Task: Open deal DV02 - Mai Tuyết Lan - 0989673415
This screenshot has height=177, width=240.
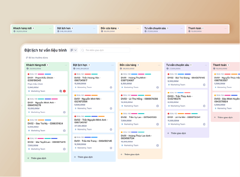Action: tap(47, 142)
